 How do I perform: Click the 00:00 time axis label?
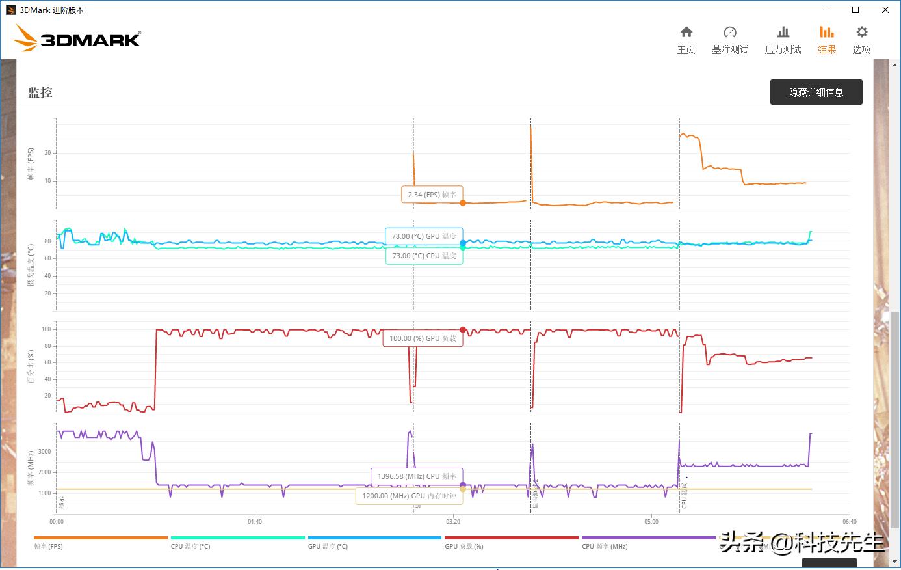click(x=57, y=521)
